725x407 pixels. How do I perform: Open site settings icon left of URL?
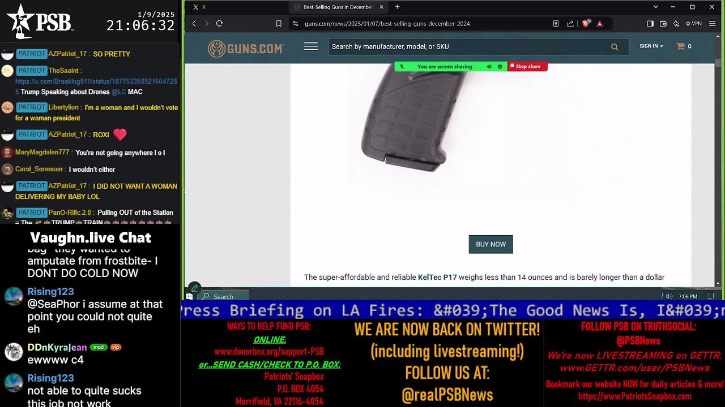tap(295, 24)
